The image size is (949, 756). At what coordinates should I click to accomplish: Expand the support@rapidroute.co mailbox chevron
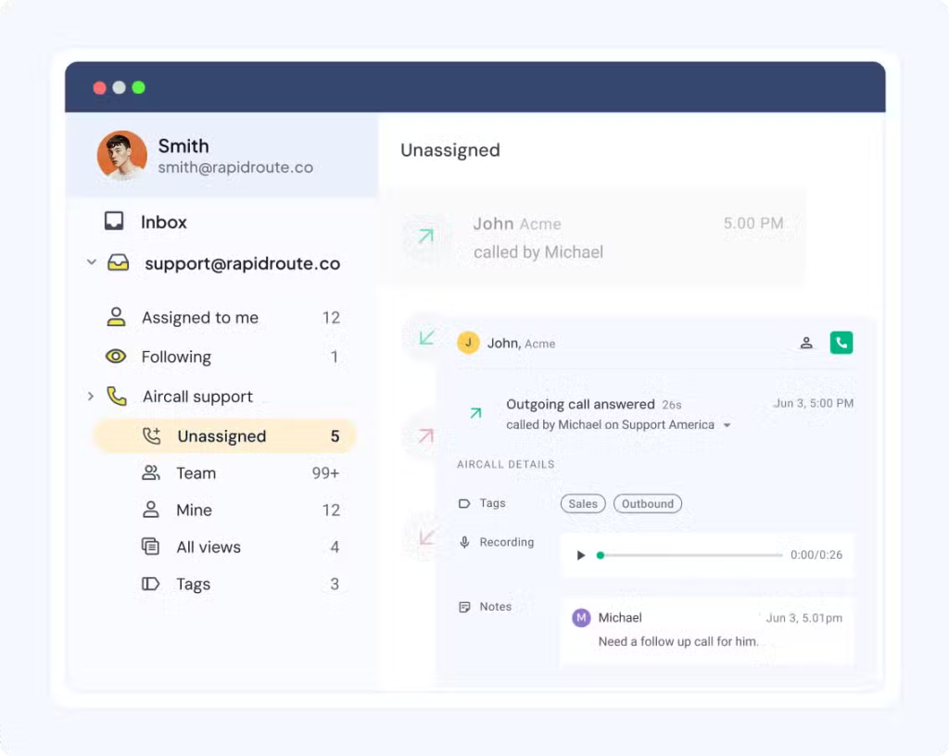point(90,263)
